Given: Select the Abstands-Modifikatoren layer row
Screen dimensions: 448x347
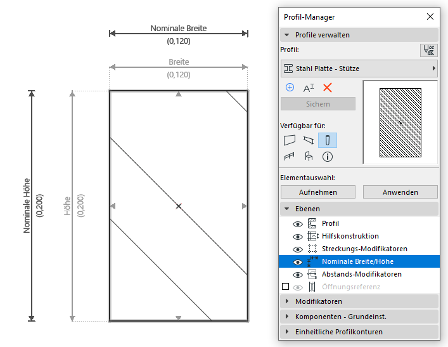Looking at the screenshot, I should [x=359, y=274].
